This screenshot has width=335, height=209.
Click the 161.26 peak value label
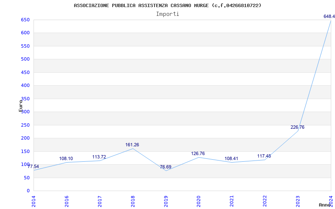(x=132, y=145)
